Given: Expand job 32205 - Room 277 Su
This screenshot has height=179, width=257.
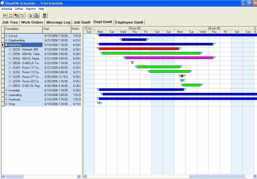Looking at the screenshot, I should [x=10, y=77].
